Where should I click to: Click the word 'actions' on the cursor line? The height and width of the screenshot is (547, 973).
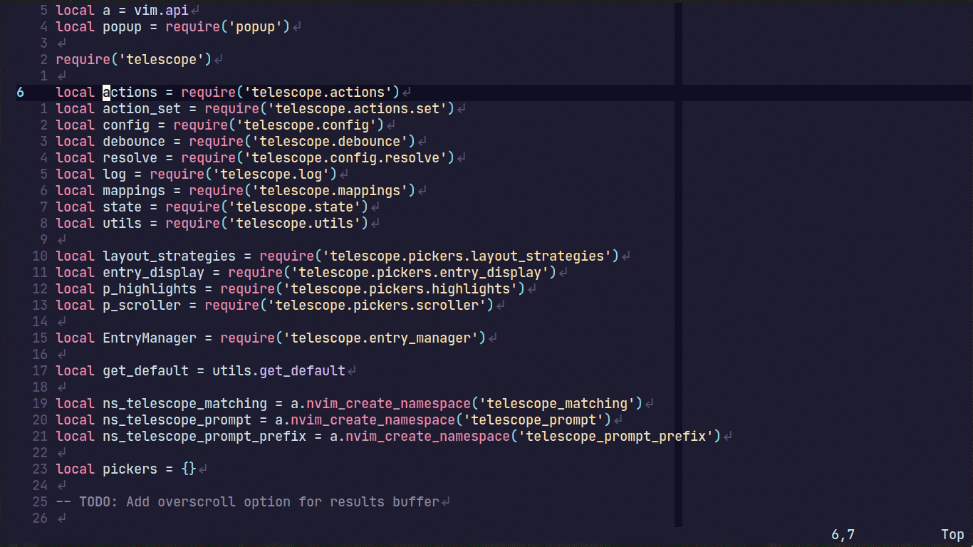130,93
